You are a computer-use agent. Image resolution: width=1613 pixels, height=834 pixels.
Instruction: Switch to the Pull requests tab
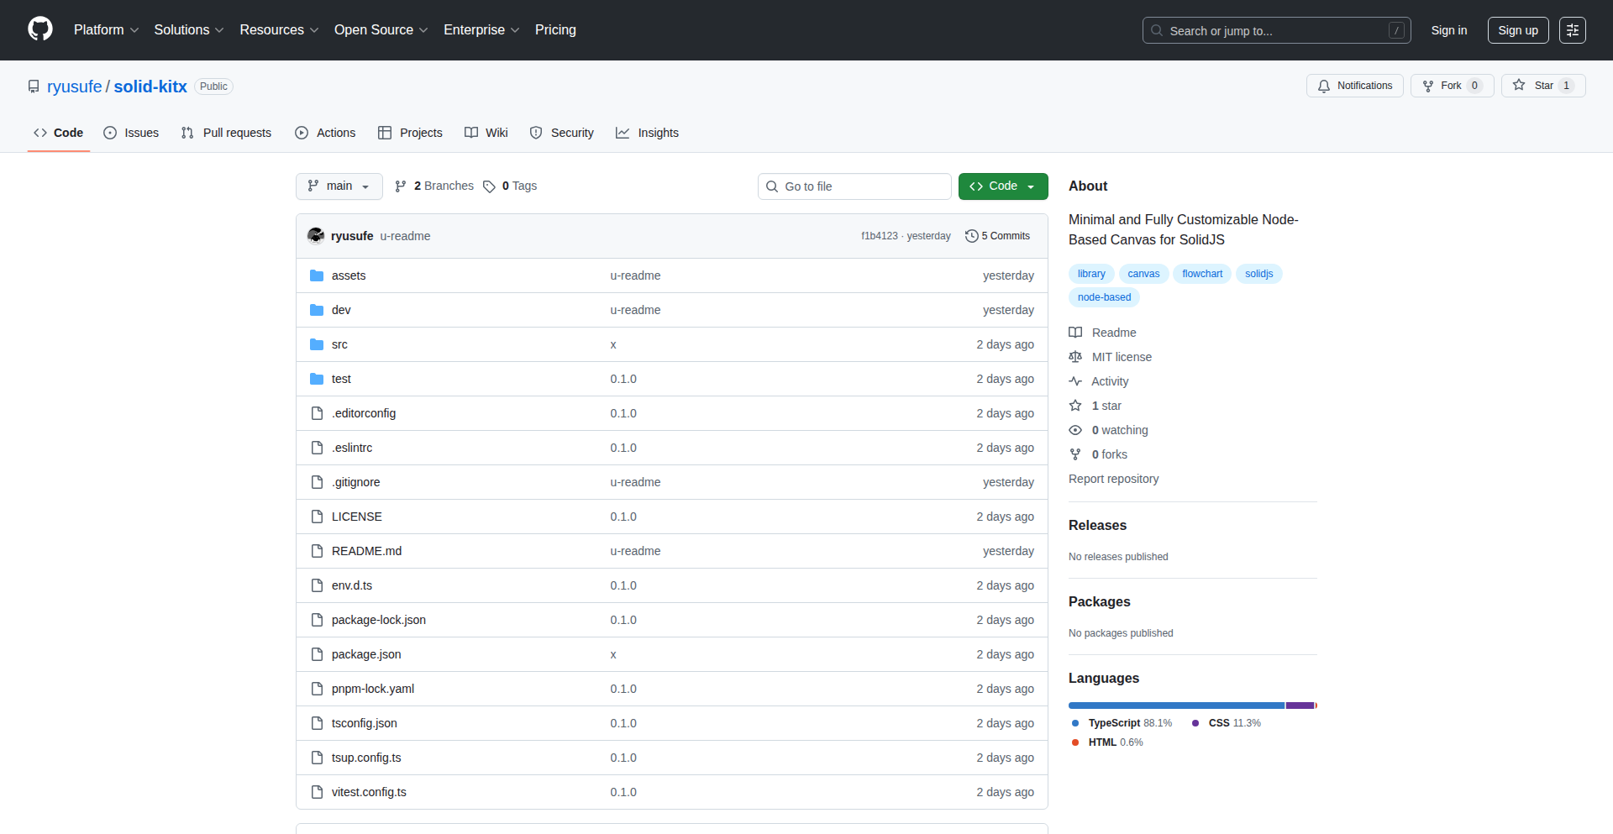point(225,132)
